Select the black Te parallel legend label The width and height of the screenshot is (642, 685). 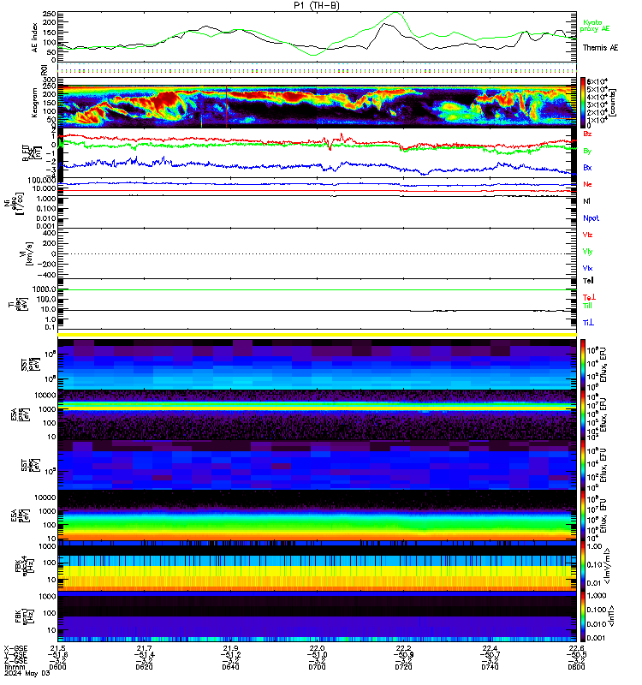point(588,281)
